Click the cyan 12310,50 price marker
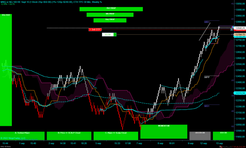 point(240,93)
